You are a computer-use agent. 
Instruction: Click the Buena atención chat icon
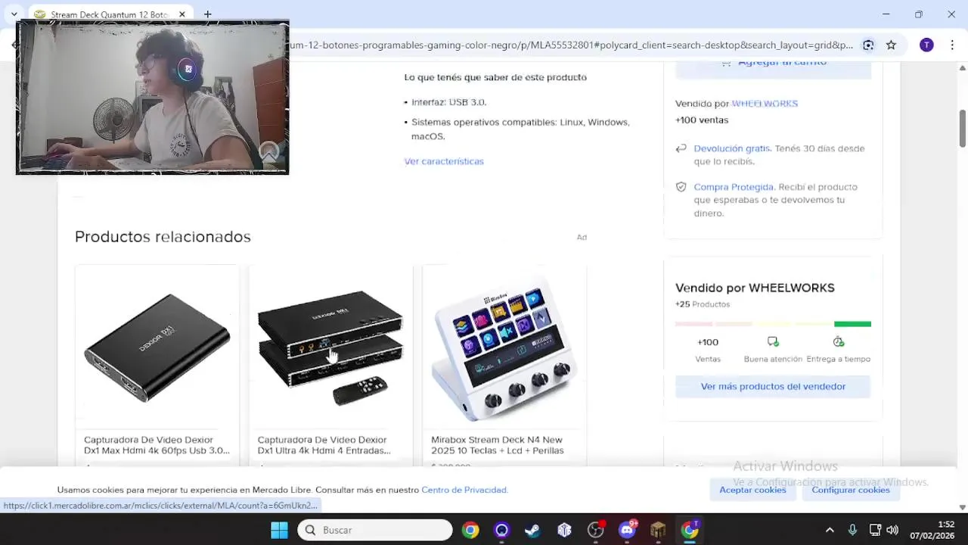pos(772,342)
